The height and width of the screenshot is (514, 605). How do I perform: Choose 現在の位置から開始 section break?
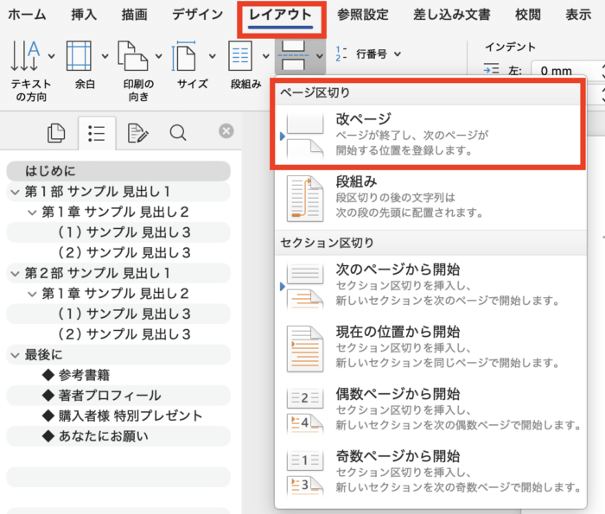(430, 349)
